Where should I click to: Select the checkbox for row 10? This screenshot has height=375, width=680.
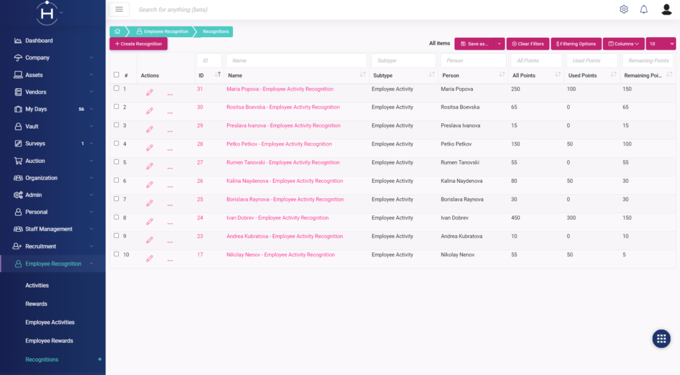pyautogui.click(x=116, y=254)
